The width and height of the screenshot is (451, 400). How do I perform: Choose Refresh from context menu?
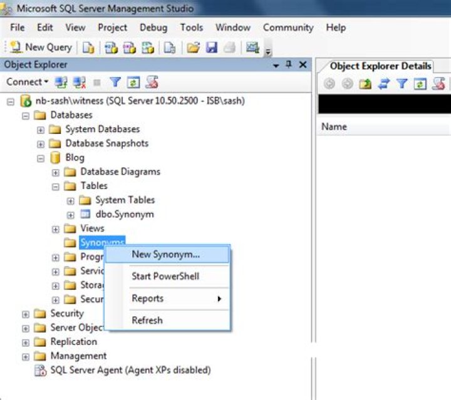pyautogui.click(x=168, y=321)
